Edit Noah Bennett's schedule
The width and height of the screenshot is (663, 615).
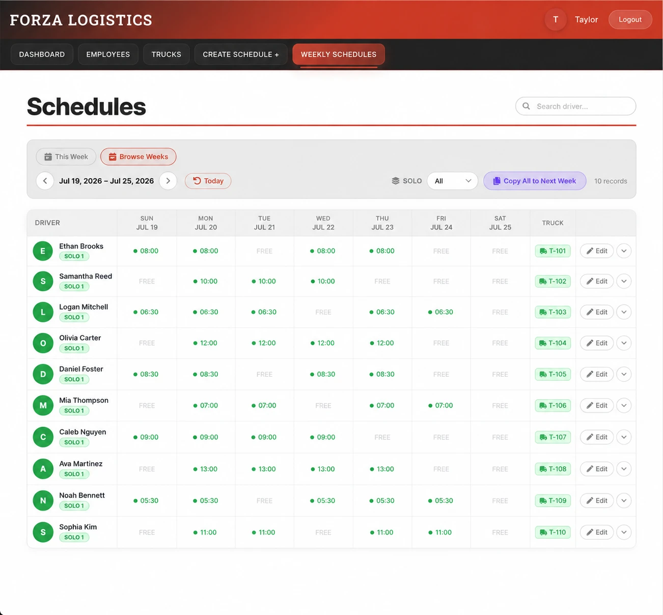click(x=597, y=500)
